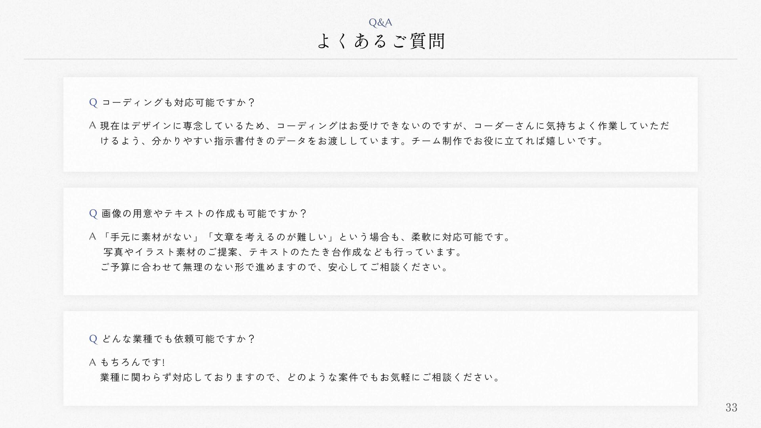Click the blue Q marker for the industry question
The width and height of the screenshot is (761, 428).
[x=93, y=339]
